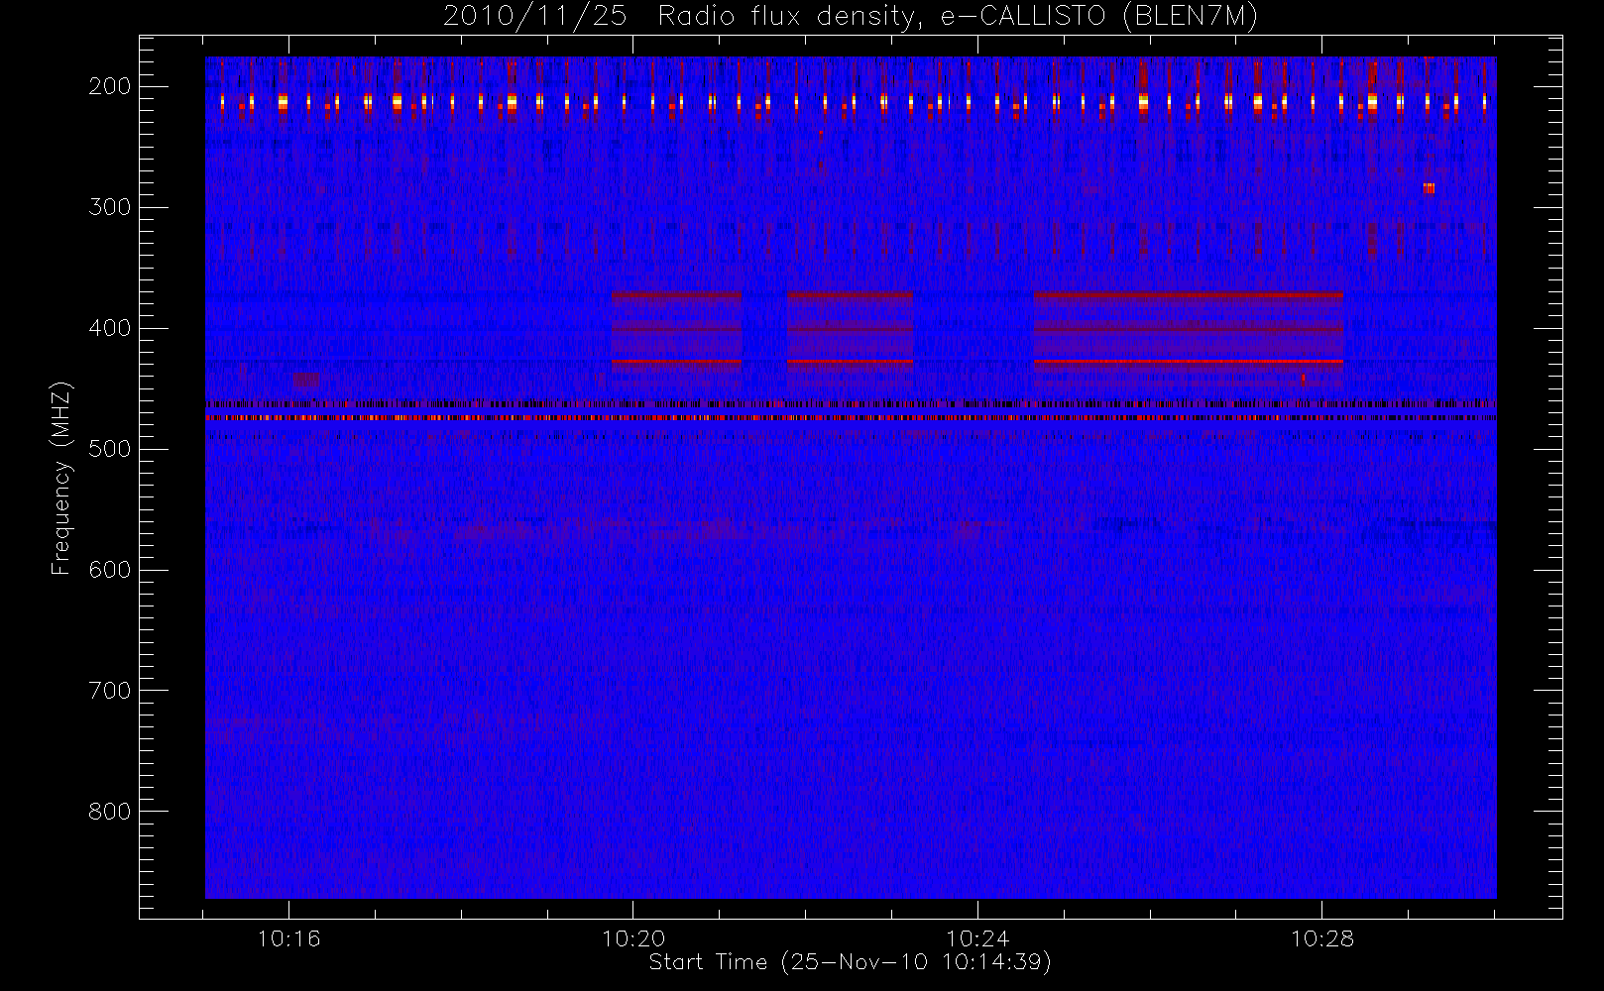Click the 'Frequency (MHz)' axis label

tap(61, 478)
